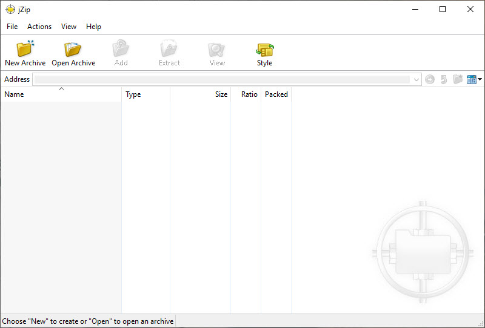Viewport: 485px width, 328px height.
Task: Sort list by Packed column header
Action: (276, 94)
